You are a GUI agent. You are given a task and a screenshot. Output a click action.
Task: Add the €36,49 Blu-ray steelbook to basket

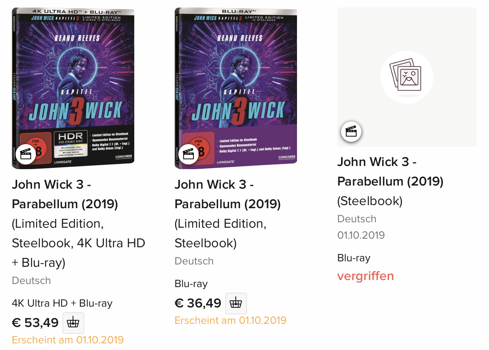click(236, 304)
